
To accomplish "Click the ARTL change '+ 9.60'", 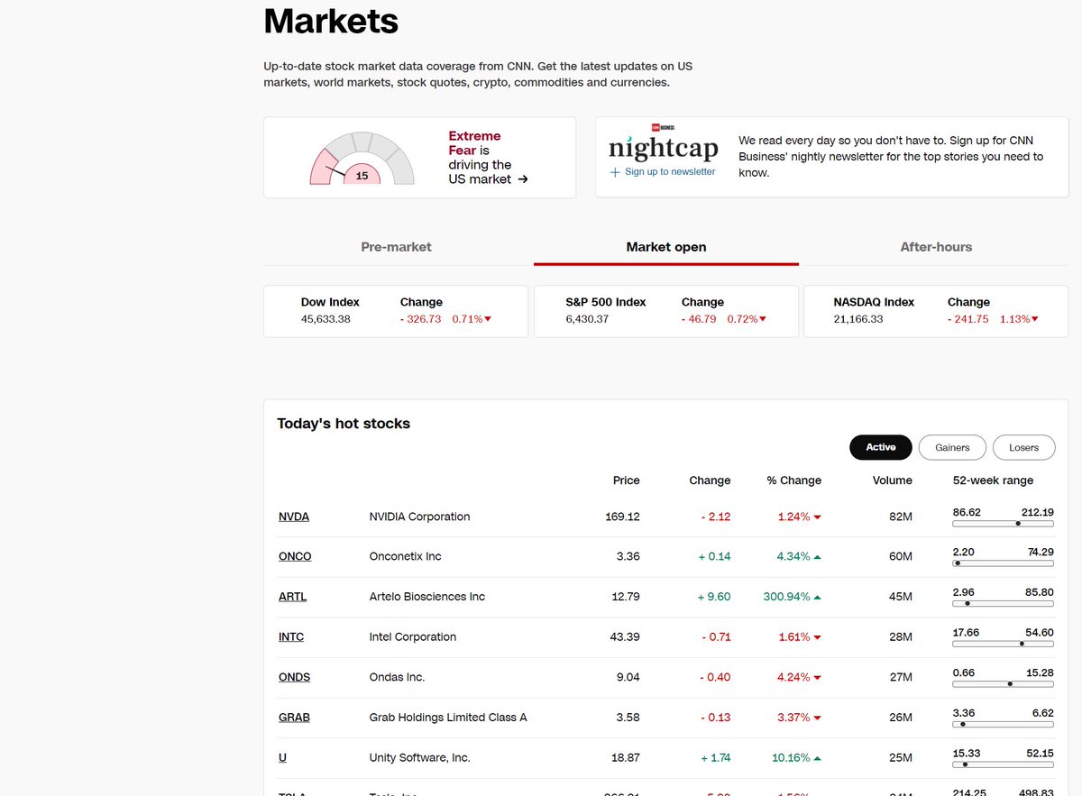I will [715, 597].
